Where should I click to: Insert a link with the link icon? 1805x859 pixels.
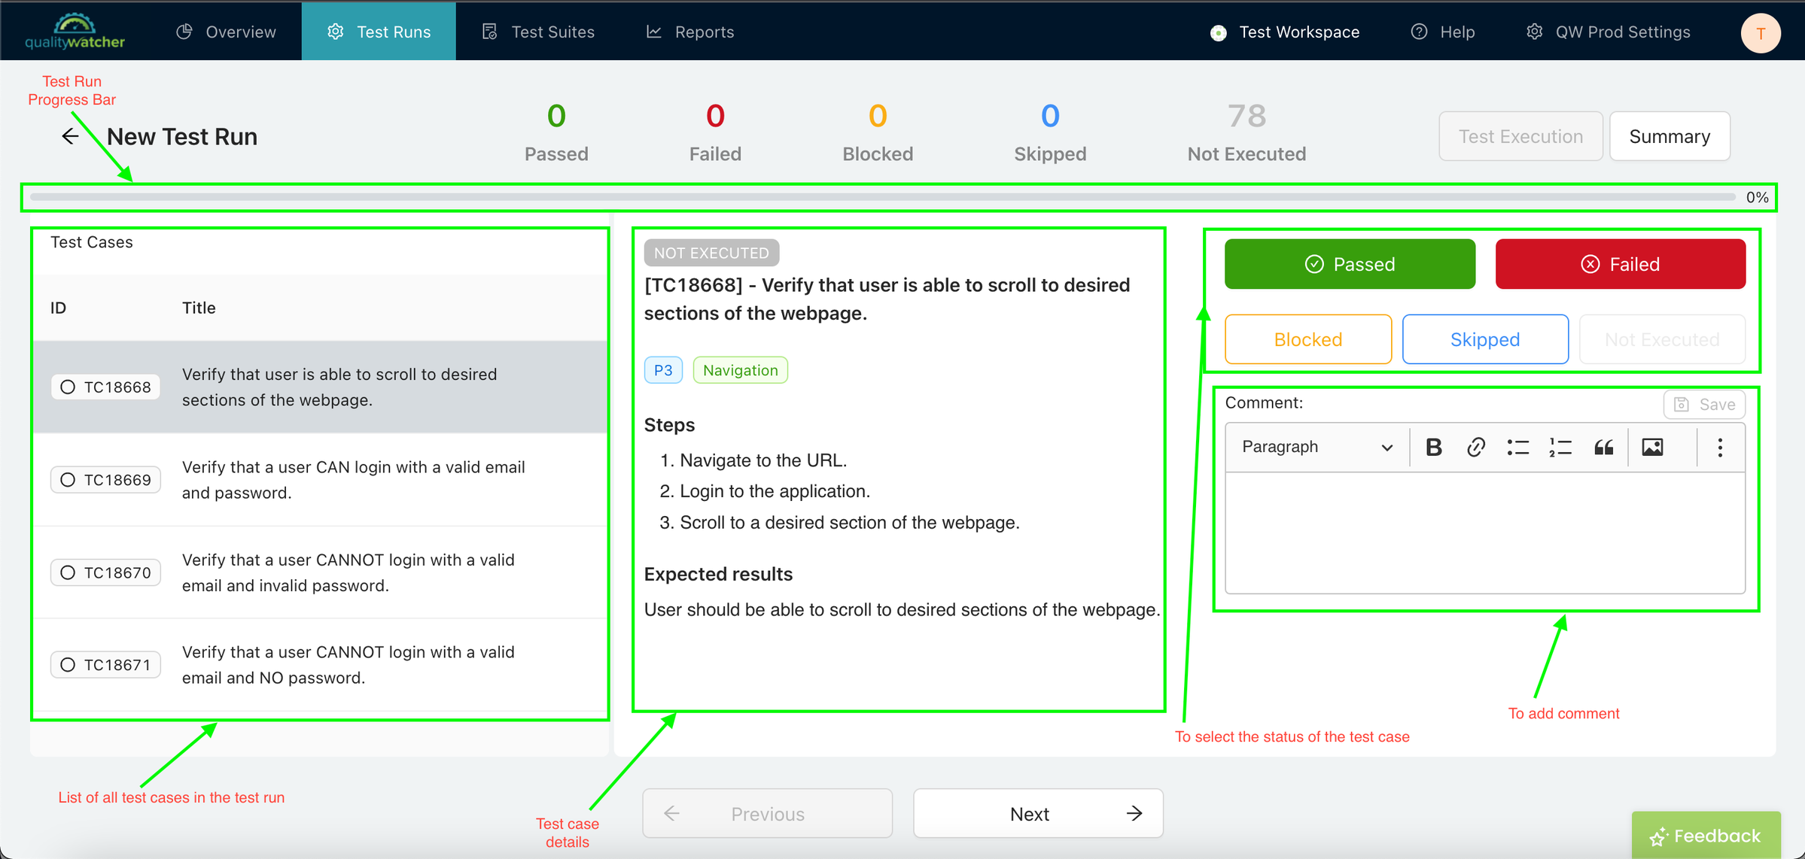1475,447
